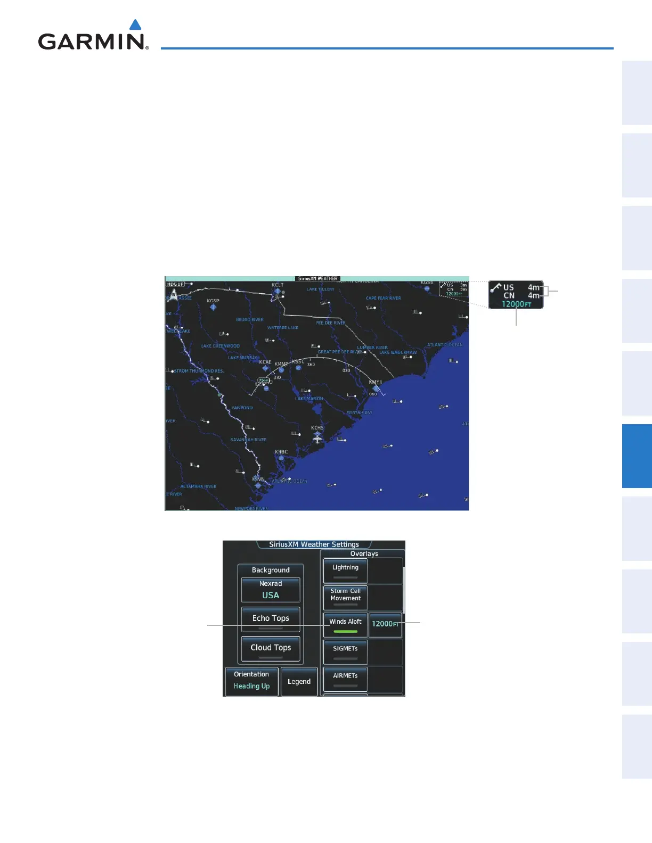
Task: Click the 12000FT value in the enlarged box
Action: 516,304
